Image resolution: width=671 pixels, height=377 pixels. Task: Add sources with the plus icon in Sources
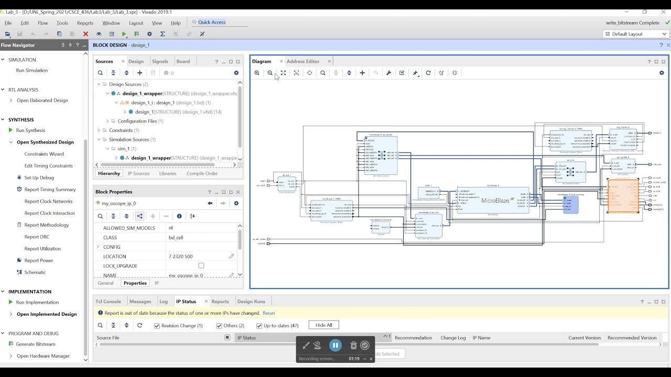click(x=139, y=73)
